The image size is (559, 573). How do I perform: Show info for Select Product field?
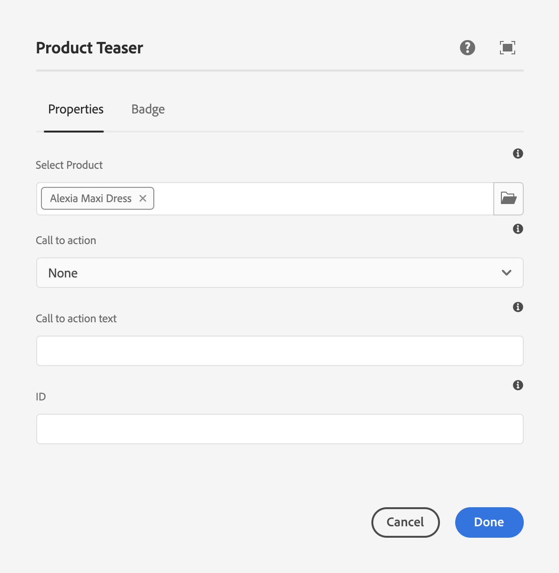pos(518,153)
